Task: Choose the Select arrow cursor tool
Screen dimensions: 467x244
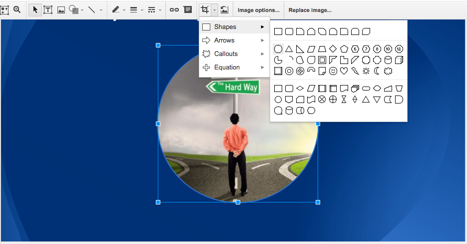Action: [x=35, y=10]
